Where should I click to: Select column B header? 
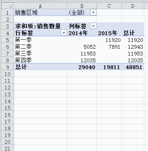(x=82, y=6)
